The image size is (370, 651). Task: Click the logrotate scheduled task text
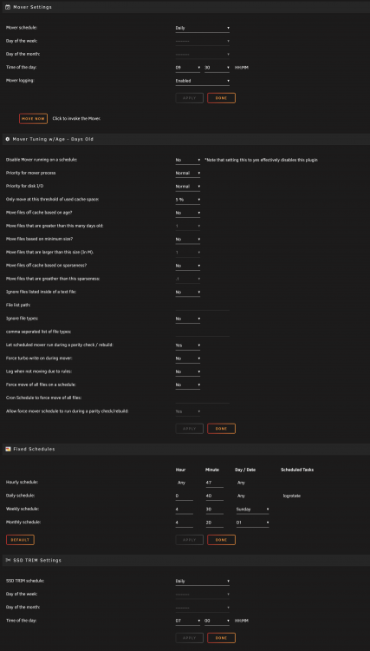coord(292,496)
